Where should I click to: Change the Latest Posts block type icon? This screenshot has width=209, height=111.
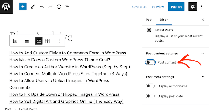pyautogui.click(x=15, y=41)
